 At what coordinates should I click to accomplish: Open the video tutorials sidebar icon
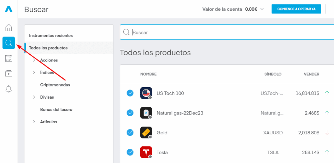point(9,73)
